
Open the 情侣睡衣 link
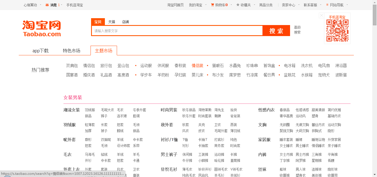[x=318, y=146]
